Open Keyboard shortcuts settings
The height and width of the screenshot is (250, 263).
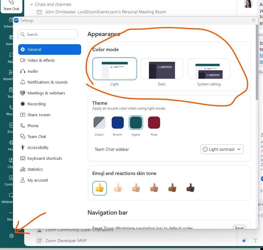coord(49,159)
